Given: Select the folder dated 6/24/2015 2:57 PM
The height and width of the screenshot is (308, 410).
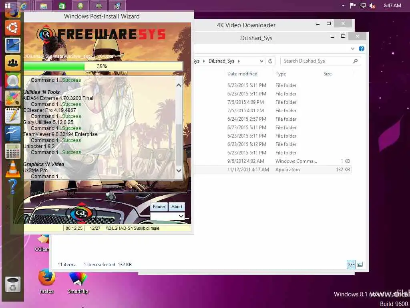Looking at the screenshot, I should 273,119.
